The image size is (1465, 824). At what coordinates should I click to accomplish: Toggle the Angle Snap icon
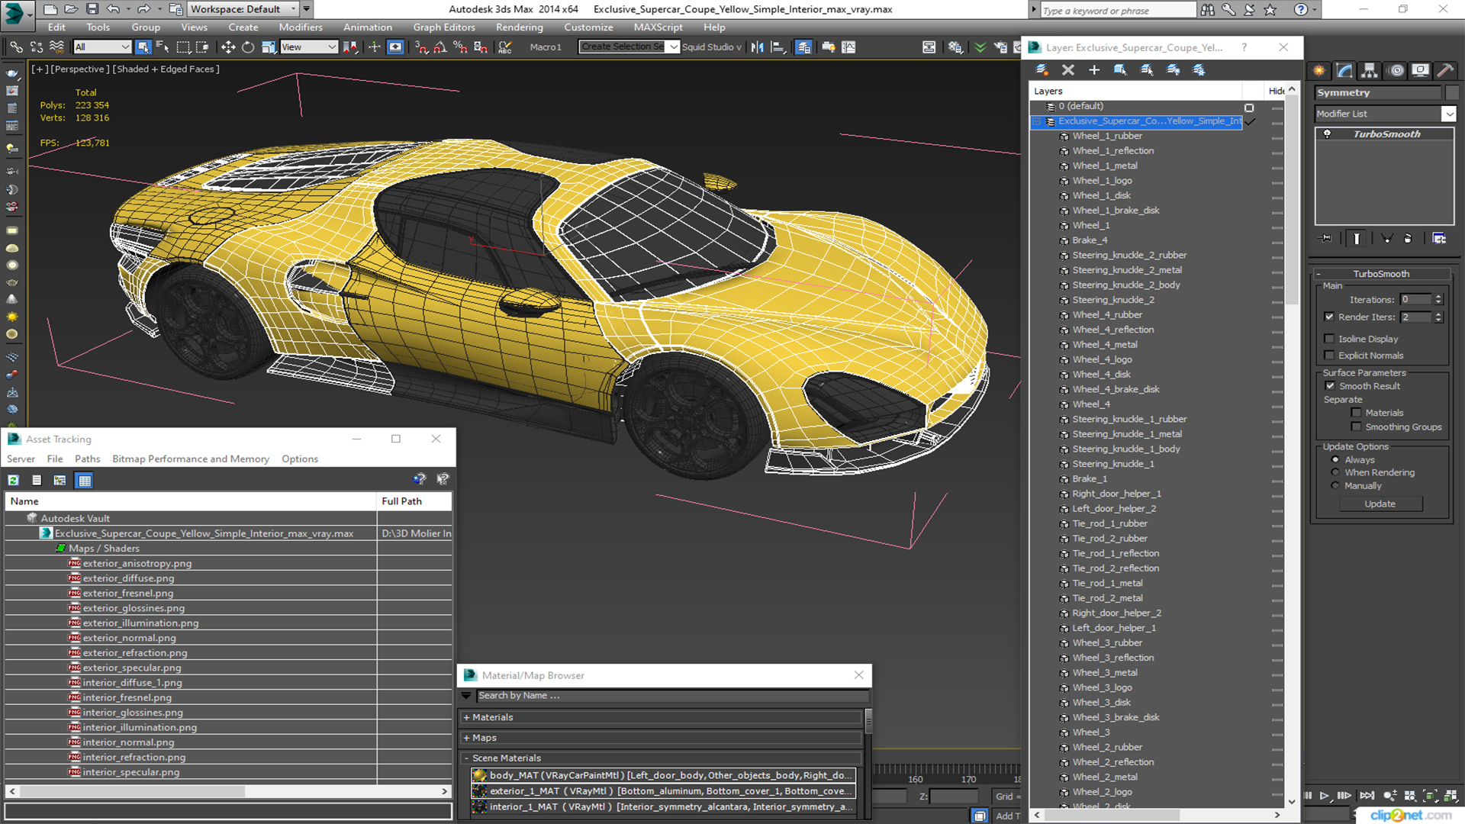point(440,47)
